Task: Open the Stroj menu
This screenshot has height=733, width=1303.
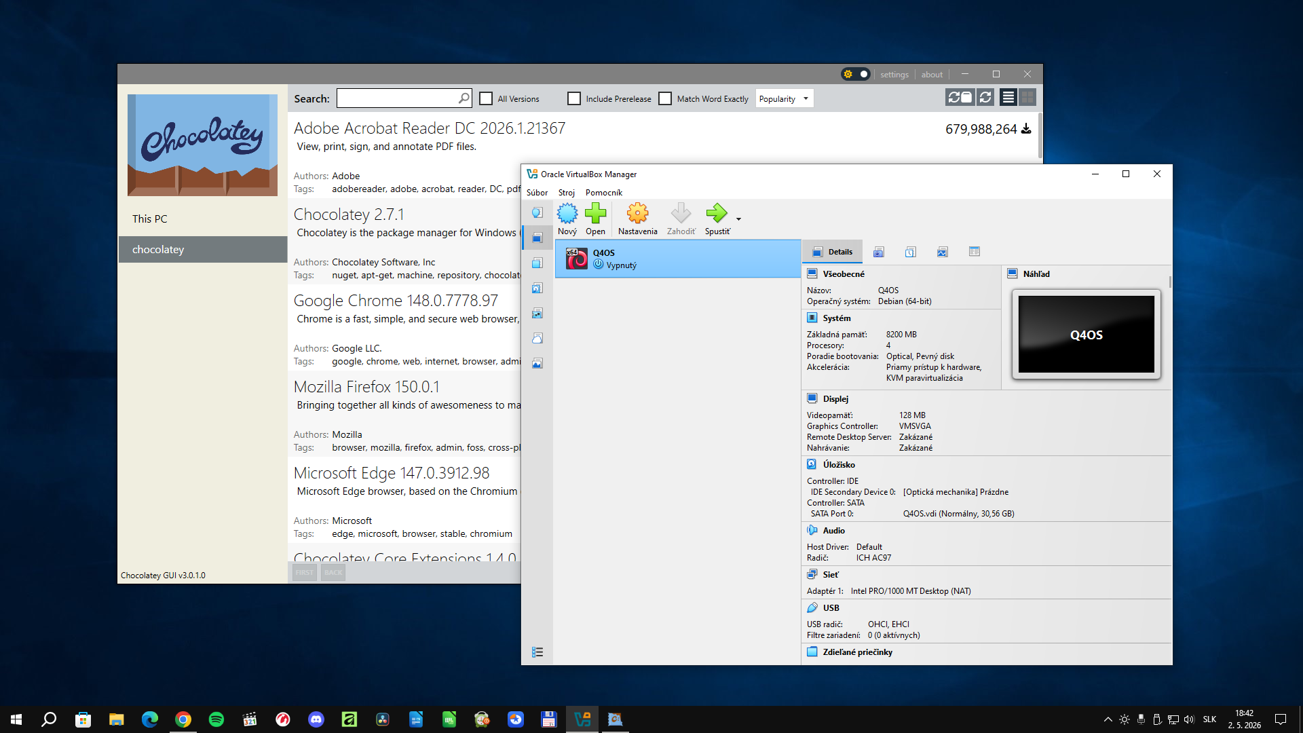Action: point(567,193)
